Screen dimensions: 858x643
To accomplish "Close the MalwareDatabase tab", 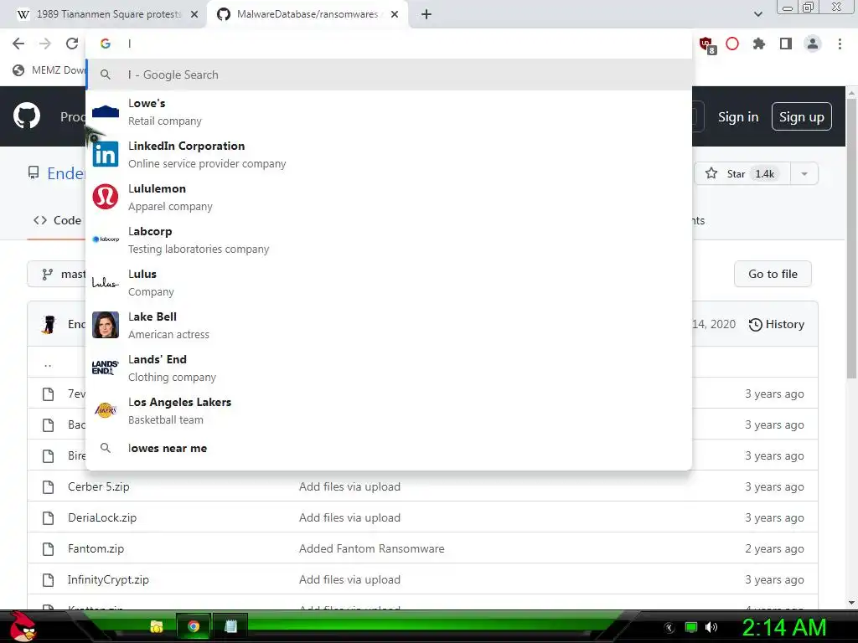I will click(x=395, y=14).
